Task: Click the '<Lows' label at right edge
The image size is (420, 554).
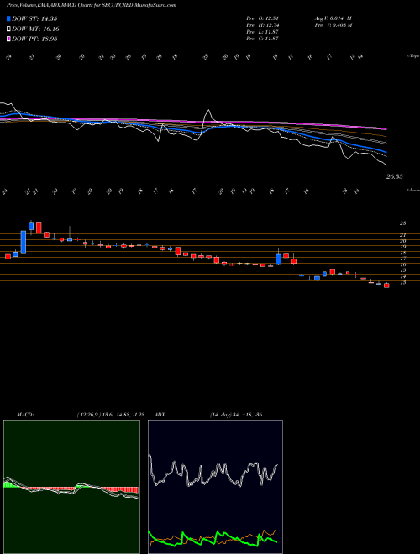Action: tap(412, 190)
